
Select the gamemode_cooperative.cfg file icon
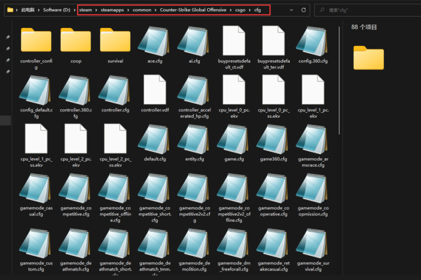[273, 188]
